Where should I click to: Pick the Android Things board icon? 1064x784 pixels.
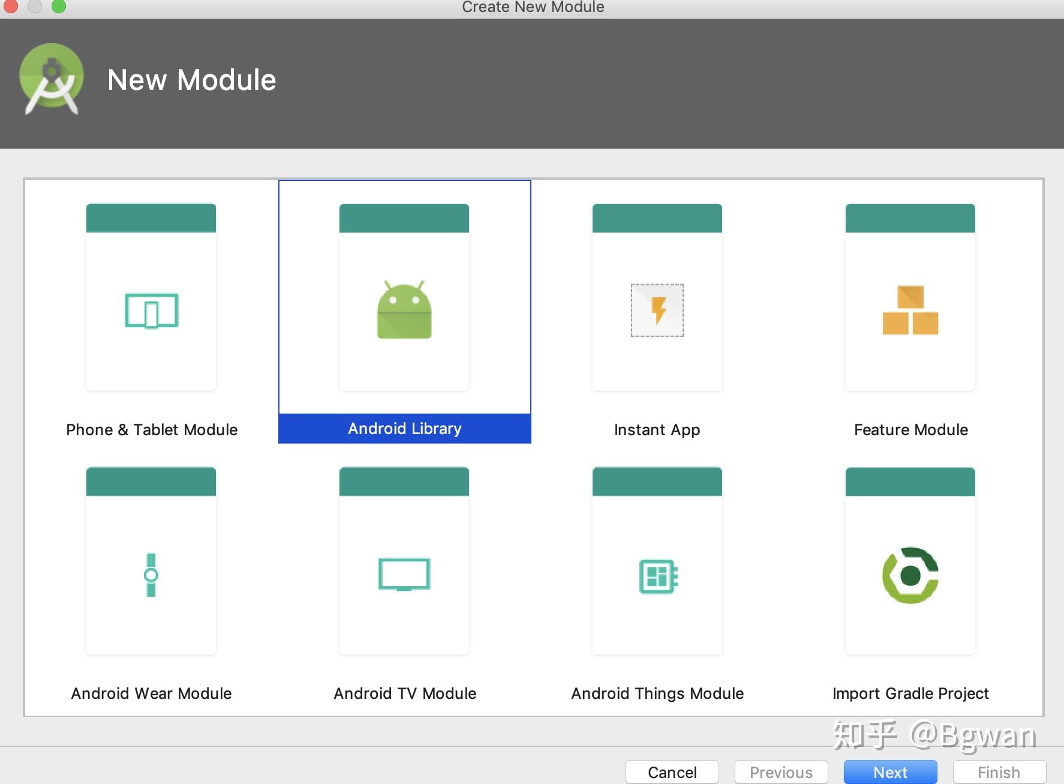(658, 576)
